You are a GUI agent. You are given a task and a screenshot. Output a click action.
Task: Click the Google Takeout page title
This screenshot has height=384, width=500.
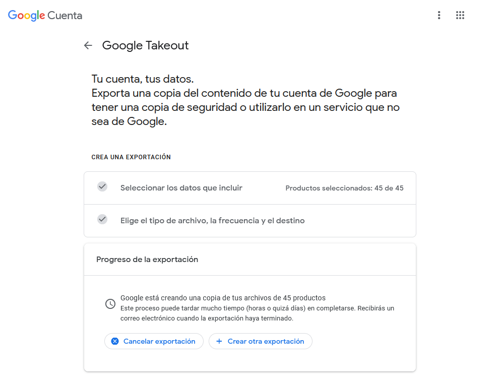tap(145, 45)
